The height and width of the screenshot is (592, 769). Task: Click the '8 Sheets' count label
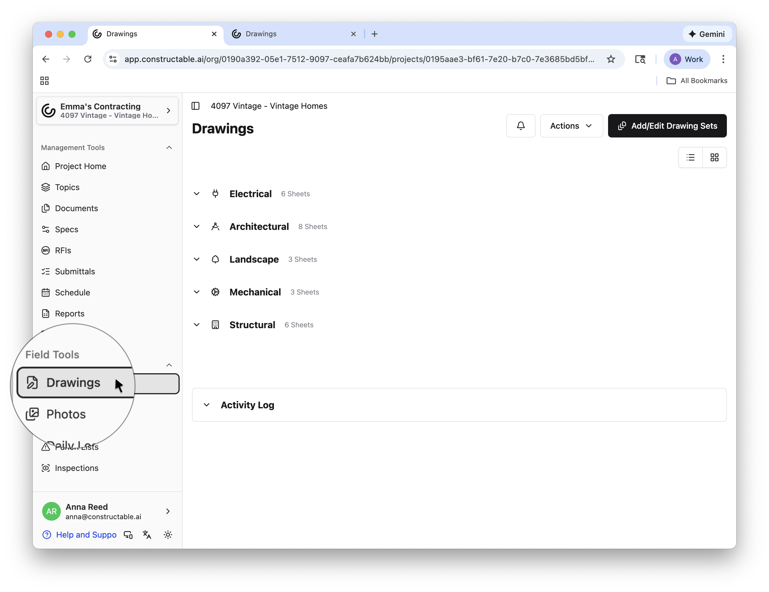[313, 227]
